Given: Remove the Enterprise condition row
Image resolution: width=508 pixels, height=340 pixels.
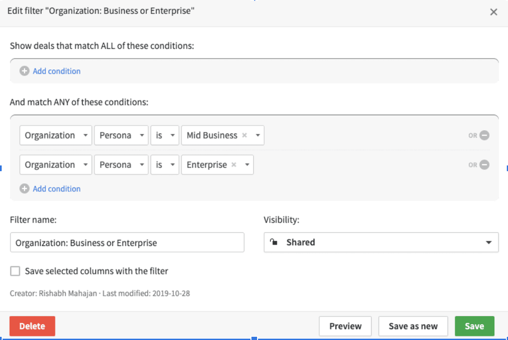Looking at the screenshot, I should [484, 165].
